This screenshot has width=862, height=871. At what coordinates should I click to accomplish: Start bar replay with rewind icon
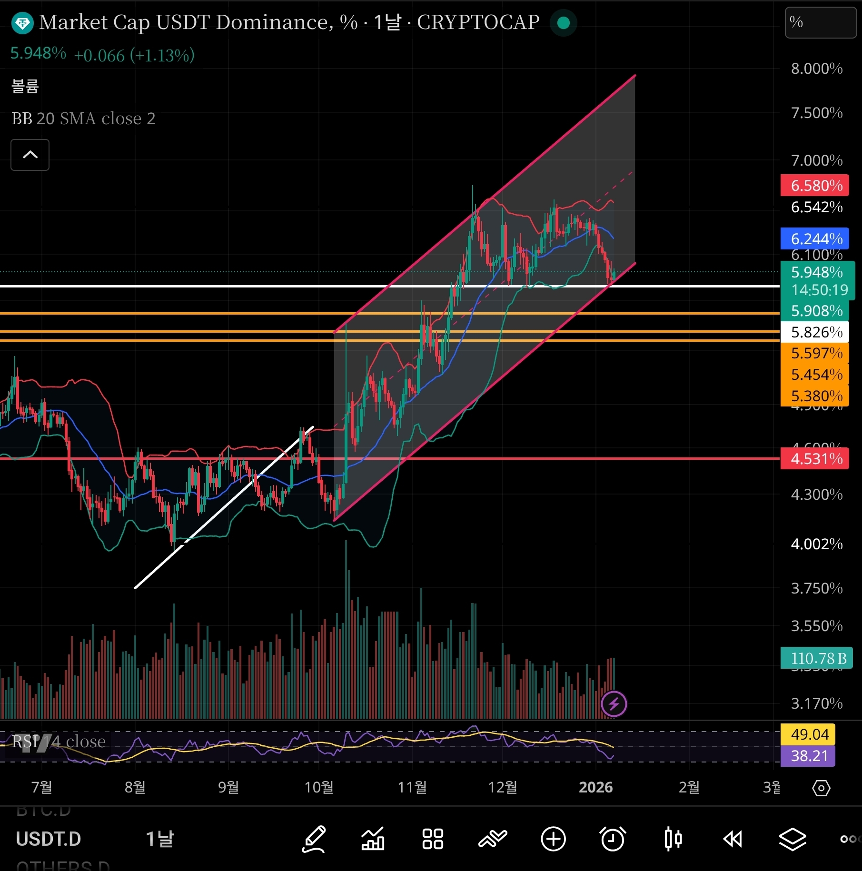click(733, 840)
